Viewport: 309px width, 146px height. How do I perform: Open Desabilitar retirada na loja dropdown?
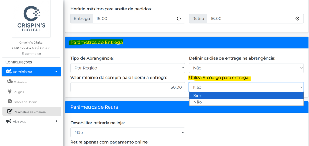pyautogui.click(x=127, y=133)
